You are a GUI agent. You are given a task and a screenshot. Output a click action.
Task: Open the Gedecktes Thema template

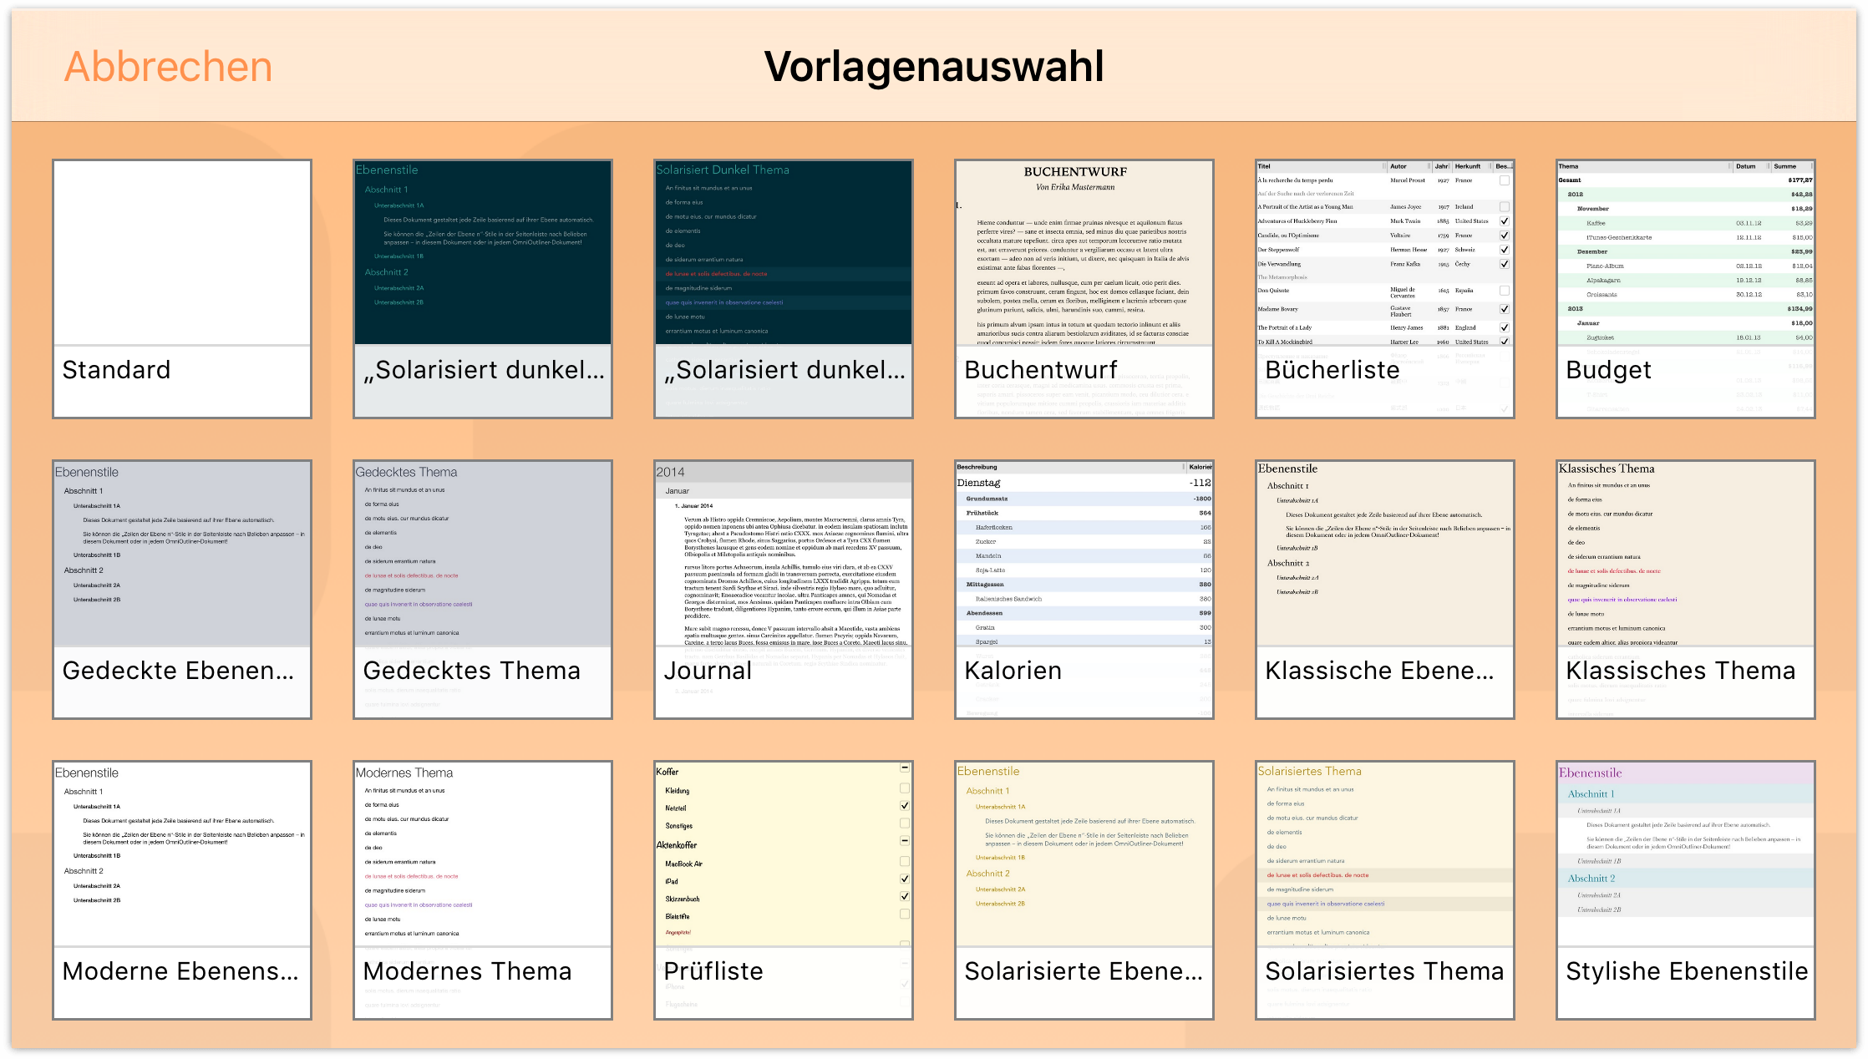click(483, 590)
